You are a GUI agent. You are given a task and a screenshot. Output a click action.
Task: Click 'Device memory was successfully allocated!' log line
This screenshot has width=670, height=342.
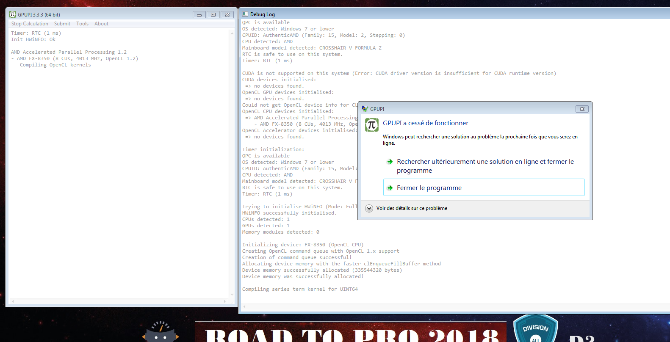click(303, 276)
